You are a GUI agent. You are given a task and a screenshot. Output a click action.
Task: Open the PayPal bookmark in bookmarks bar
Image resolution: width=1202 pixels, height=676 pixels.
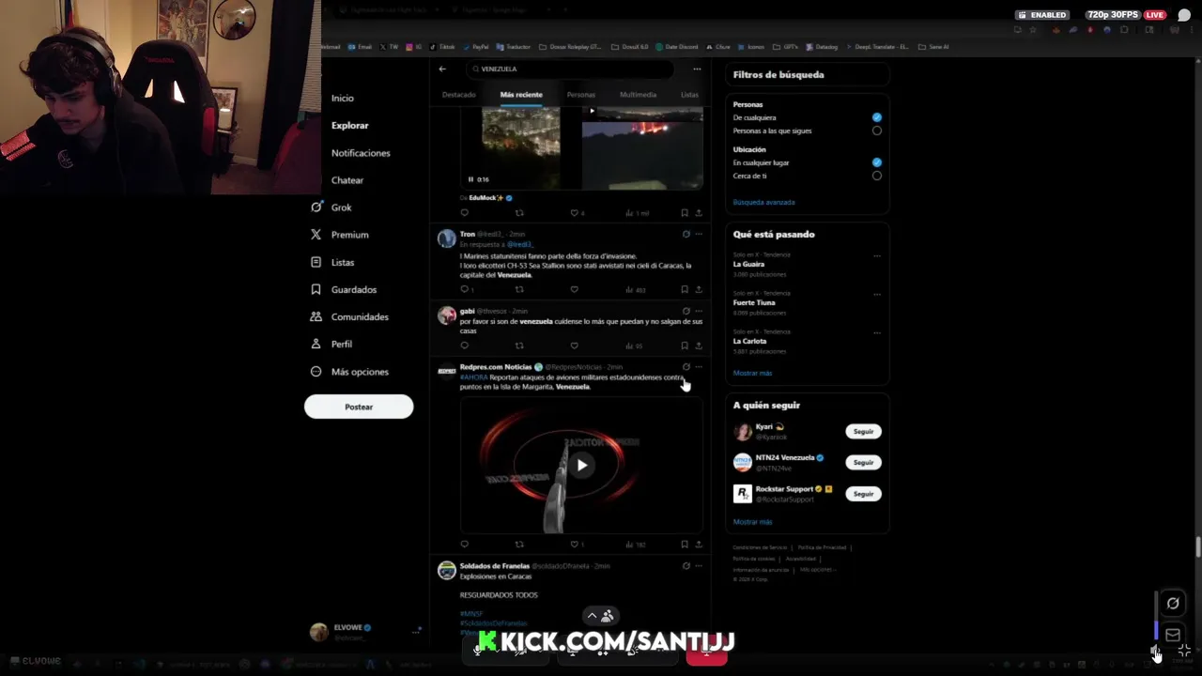coord(476,46)
